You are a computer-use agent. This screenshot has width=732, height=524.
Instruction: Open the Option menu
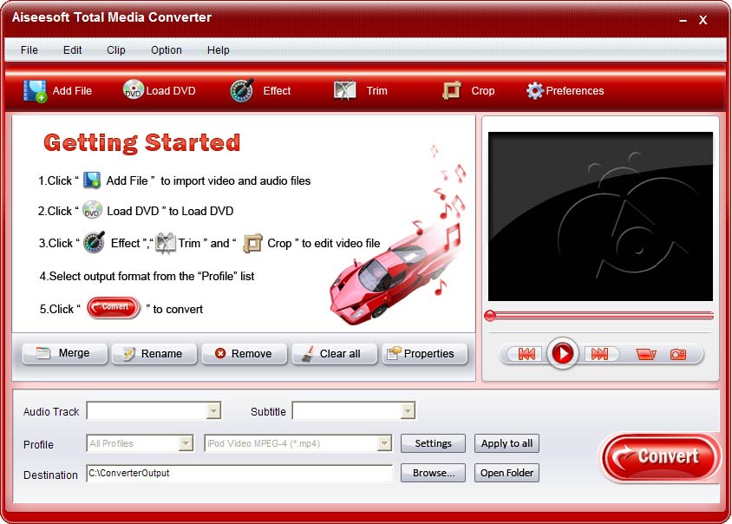(x=166, y=50)
